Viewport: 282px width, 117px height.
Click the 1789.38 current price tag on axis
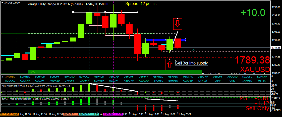[x=276, y=48]
